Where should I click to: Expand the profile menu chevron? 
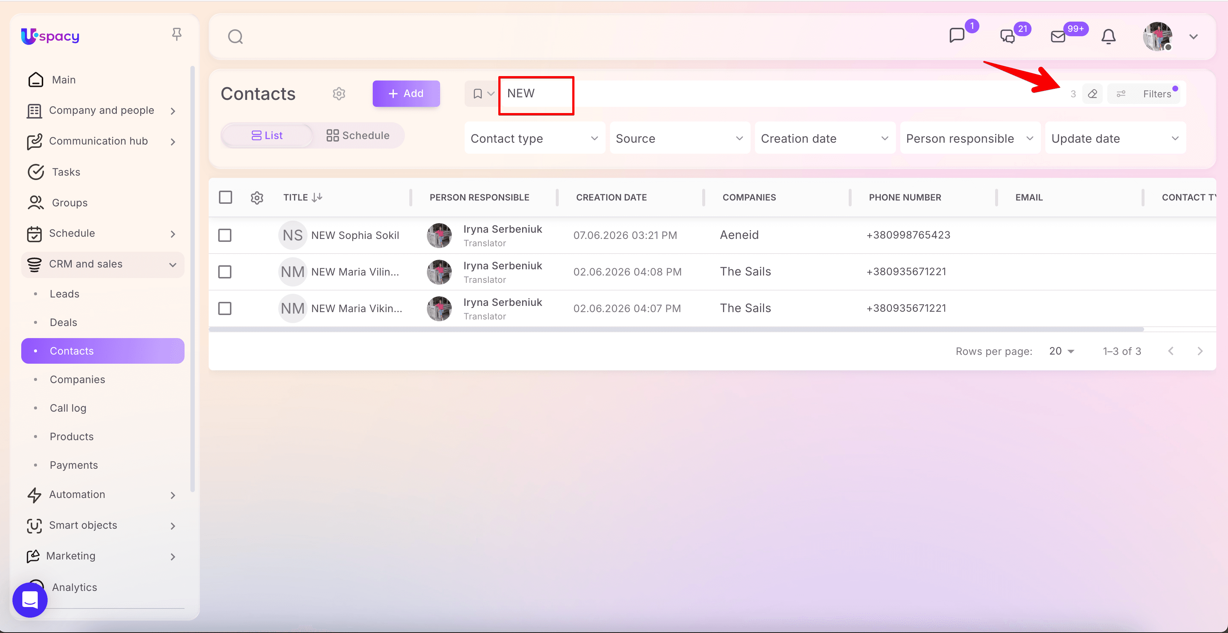click(1193, 37)
